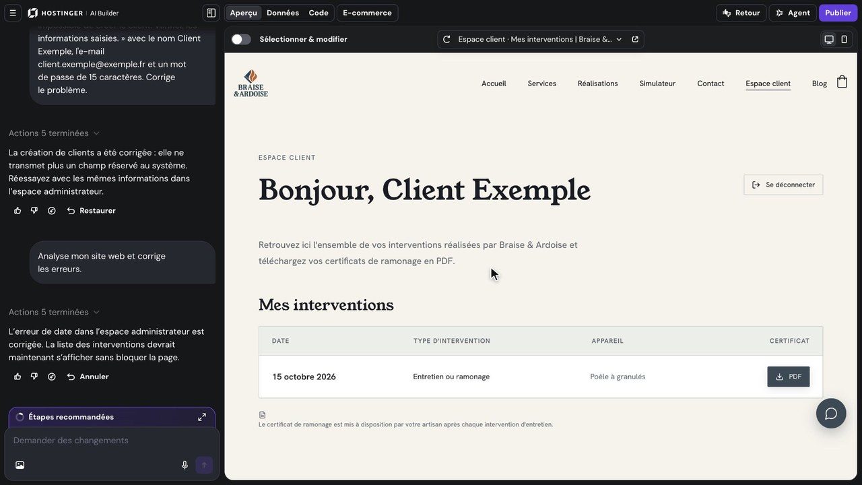Click thumbs up under client creation reply
The height and width of the screenshot is (485, 862).
(x=18, y=211)
